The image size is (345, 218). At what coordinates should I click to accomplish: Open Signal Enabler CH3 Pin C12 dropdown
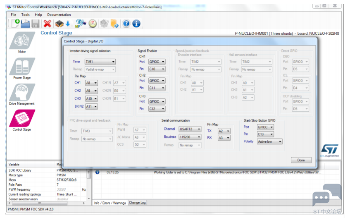coord(157,109)
